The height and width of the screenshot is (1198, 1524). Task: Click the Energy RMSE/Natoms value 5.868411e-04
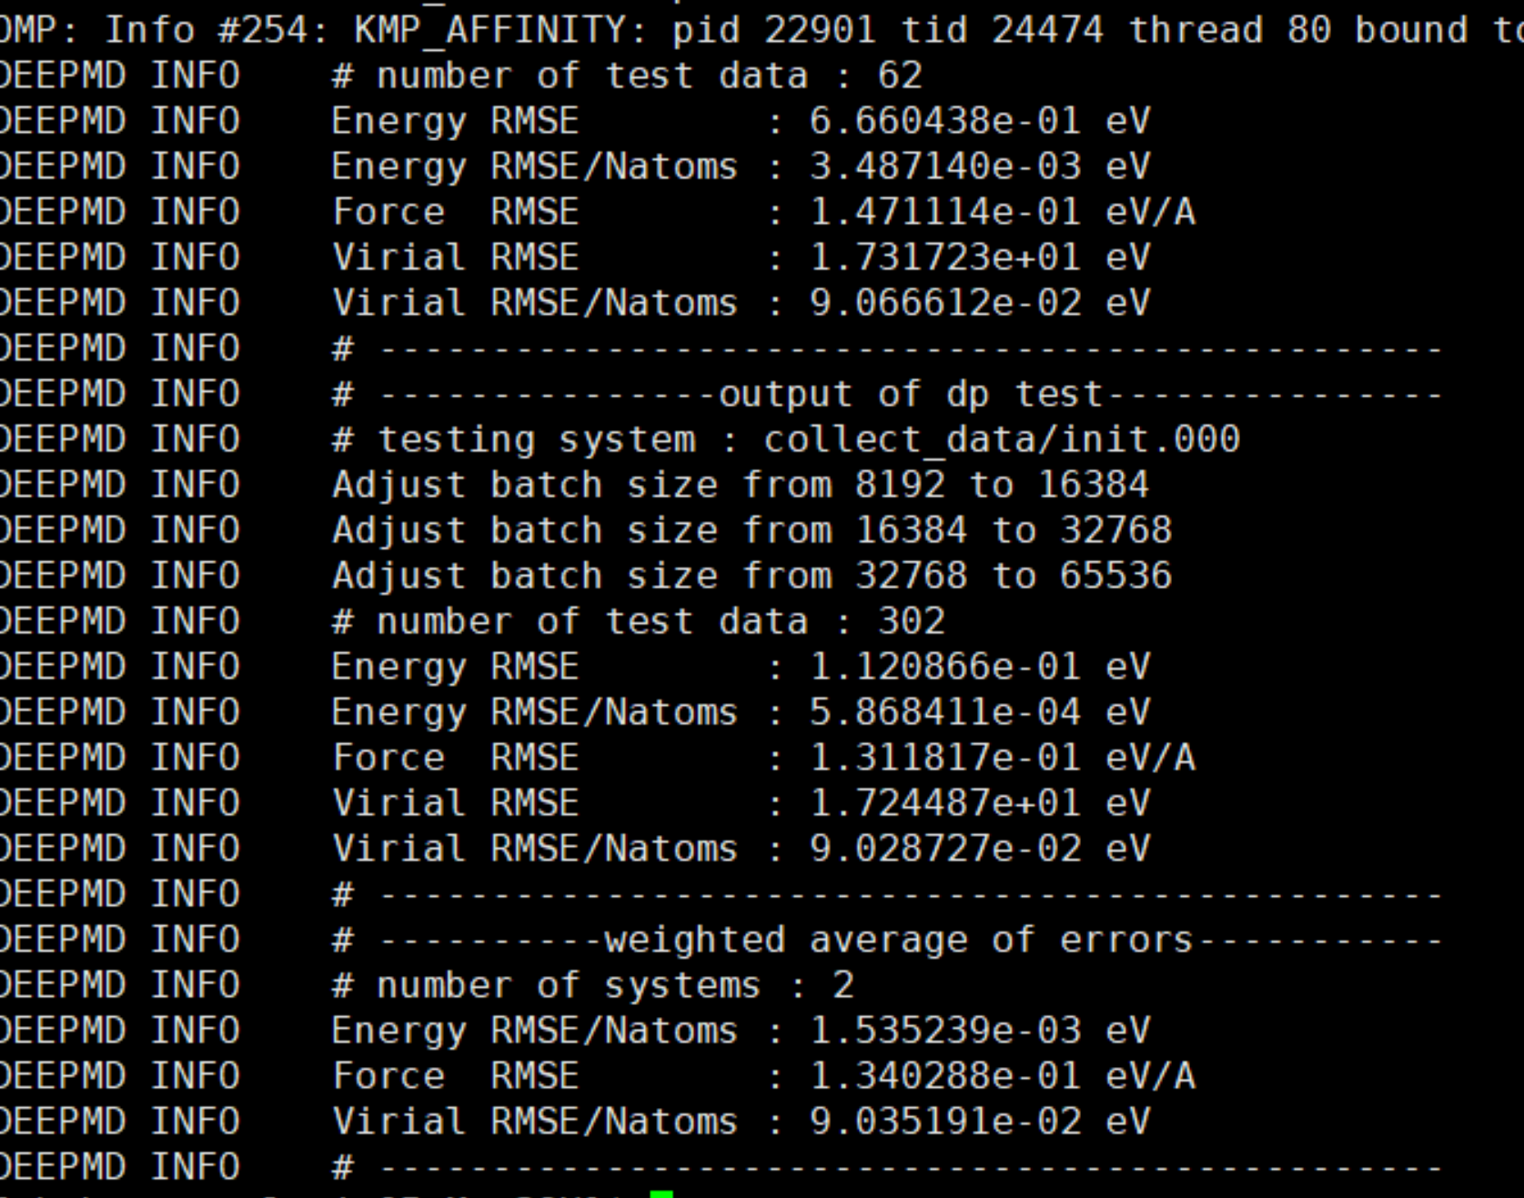pos(944,712)
